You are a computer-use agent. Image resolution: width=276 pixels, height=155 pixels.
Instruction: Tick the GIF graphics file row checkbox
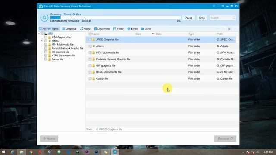(x=90, y=66)
